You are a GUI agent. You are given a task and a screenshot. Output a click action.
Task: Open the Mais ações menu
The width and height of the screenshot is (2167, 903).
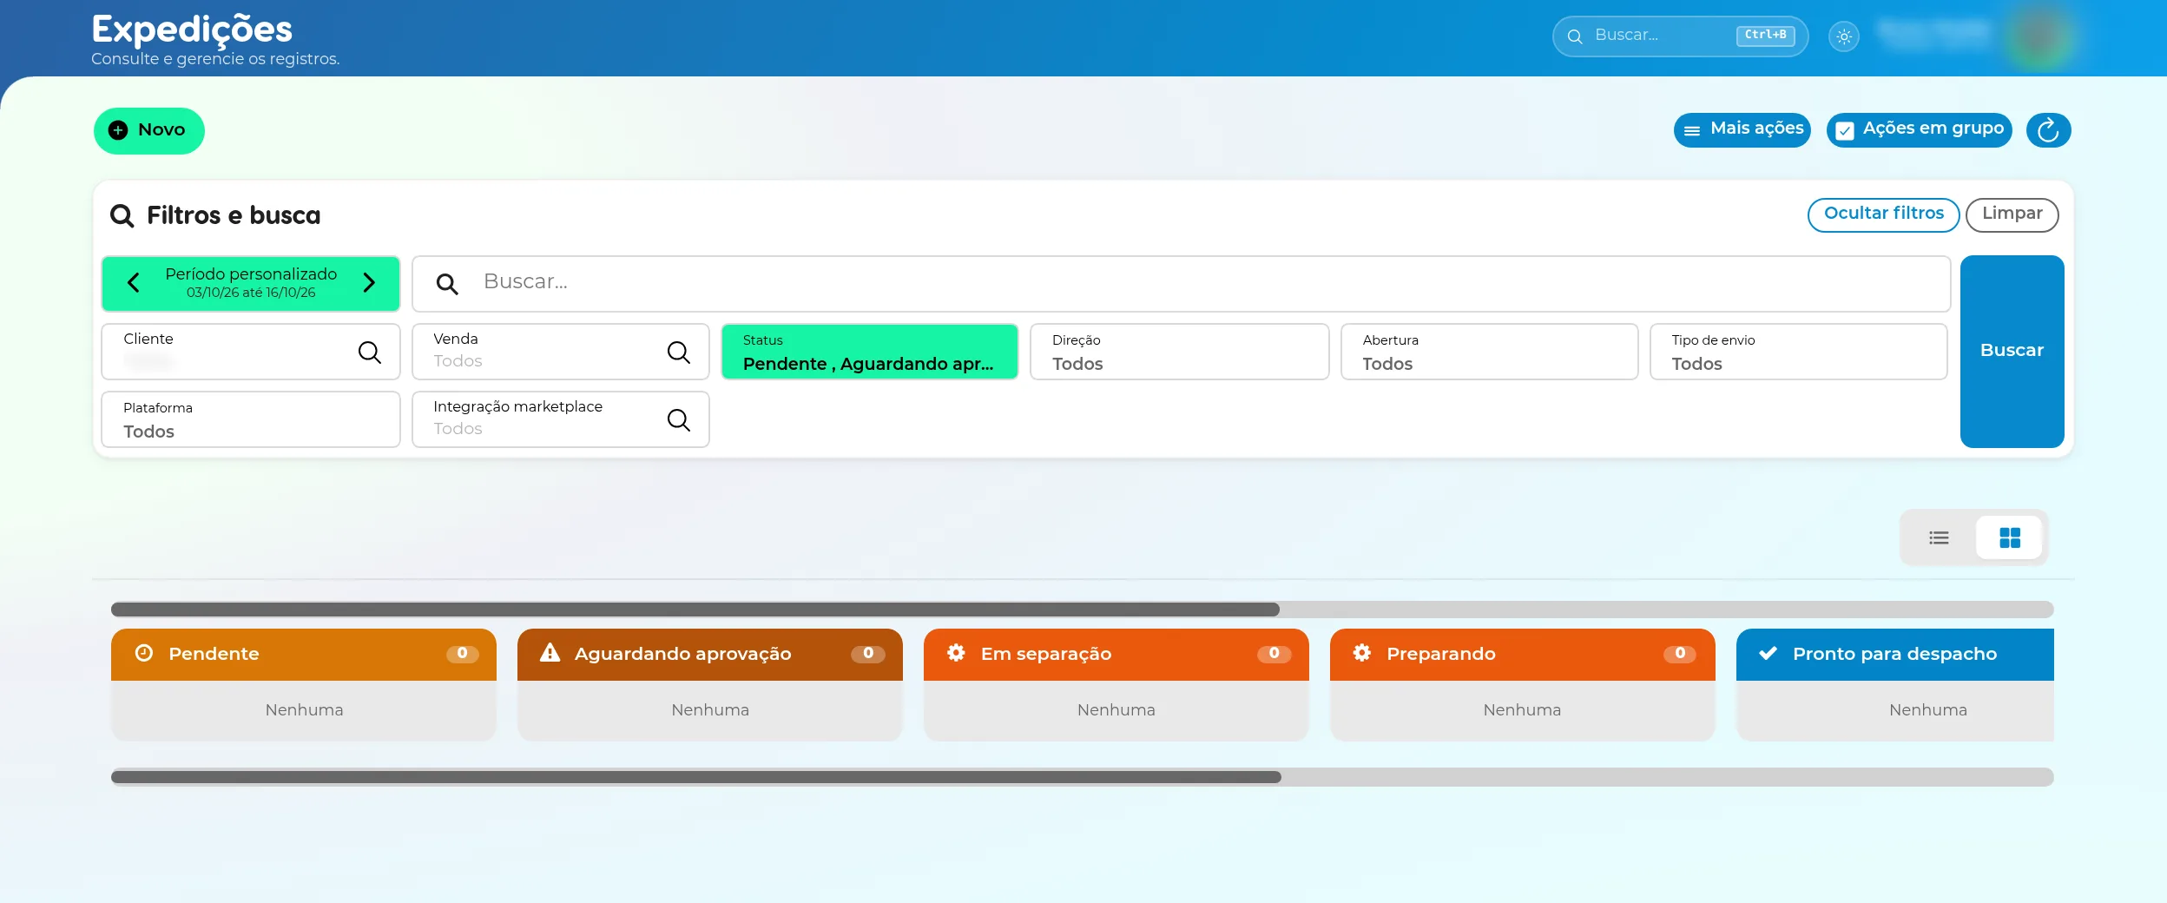pos(1742,130)
